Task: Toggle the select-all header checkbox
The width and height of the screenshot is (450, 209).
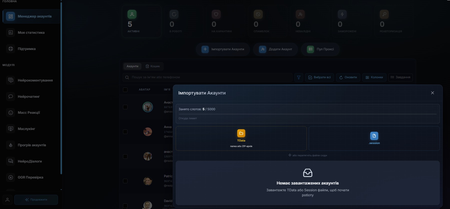Action: click(125, 89)
